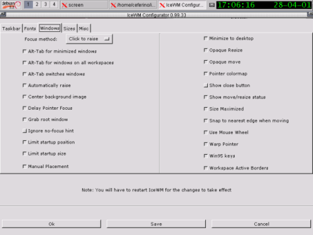
Task: Click the X icon of screen taskbar entry
Action: (x=64, y=5)
